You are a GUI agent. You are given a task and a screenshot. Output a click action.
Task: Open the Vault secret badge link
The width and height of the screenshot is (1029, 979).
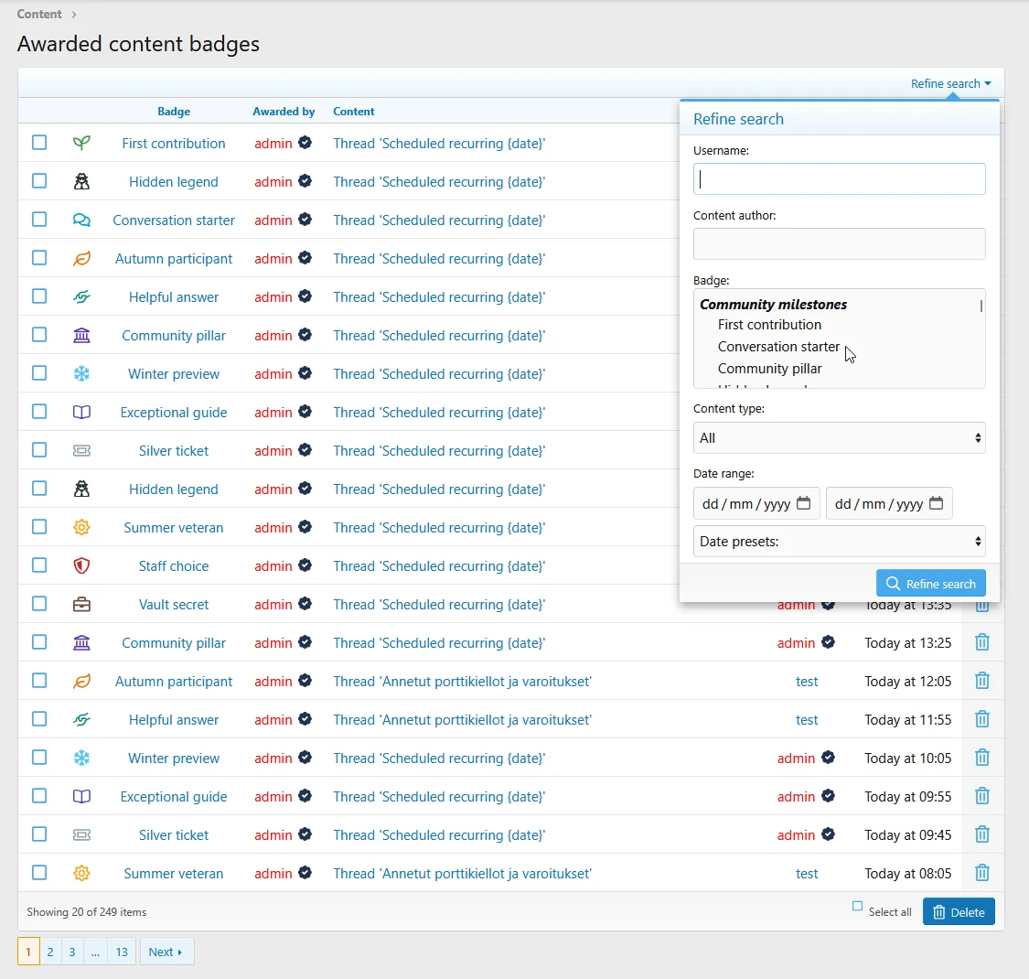pos(173,605)
